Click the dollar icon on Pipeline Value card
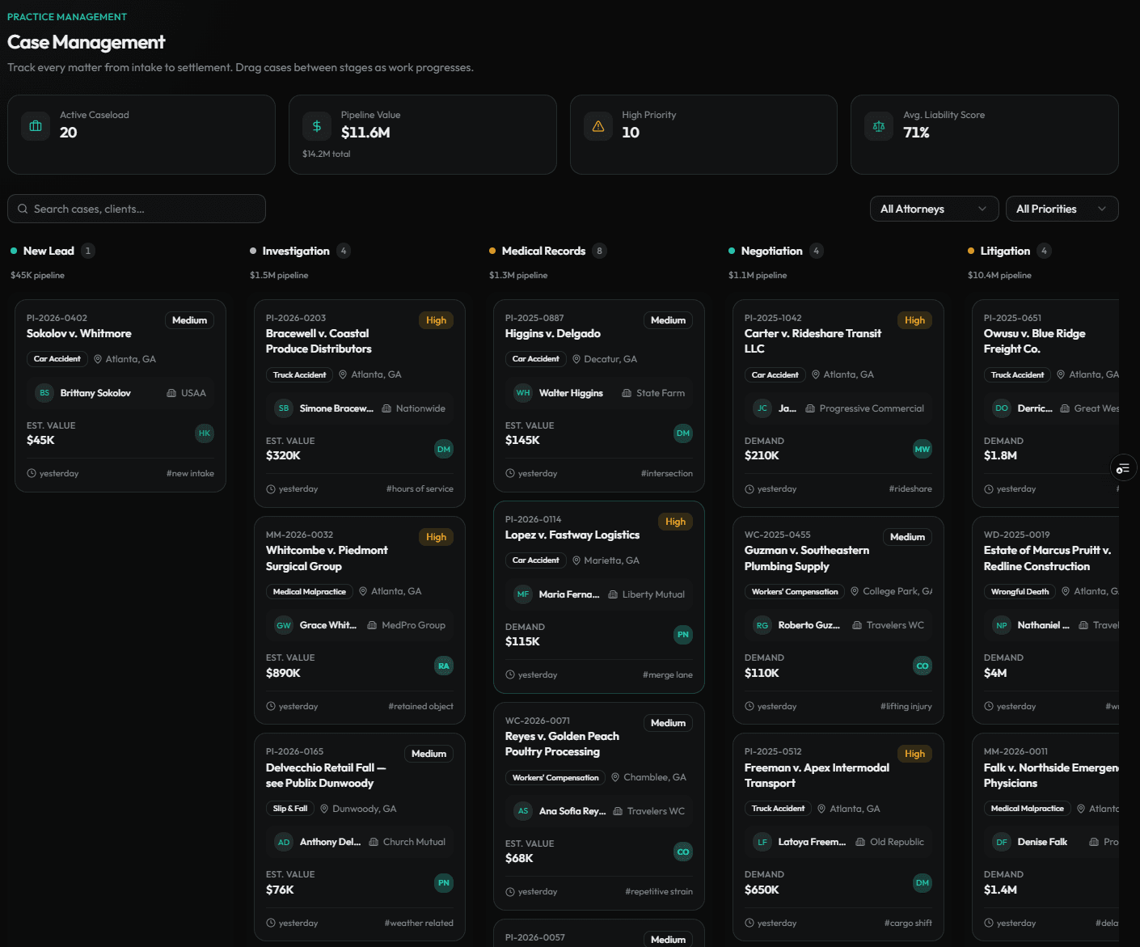This screenshot has width=1140, height=947. [x=317, y=126]
